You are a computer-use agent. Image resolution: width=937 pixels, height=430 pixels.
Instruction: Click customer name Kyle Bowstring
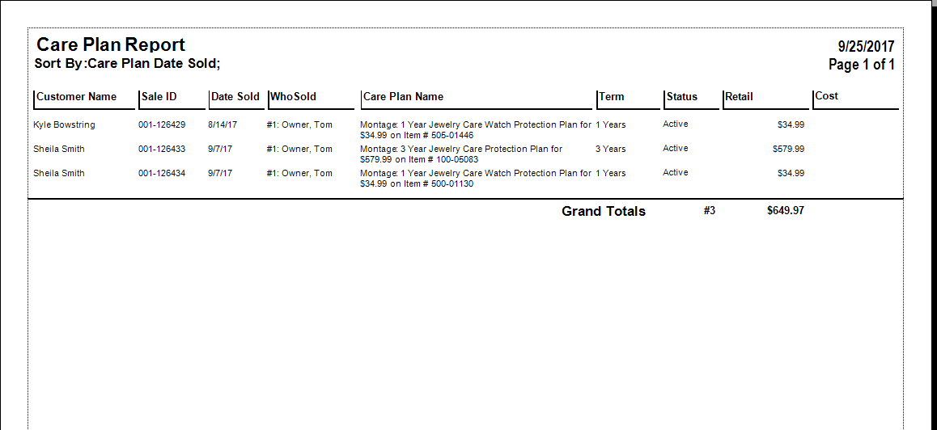point(64,125)
